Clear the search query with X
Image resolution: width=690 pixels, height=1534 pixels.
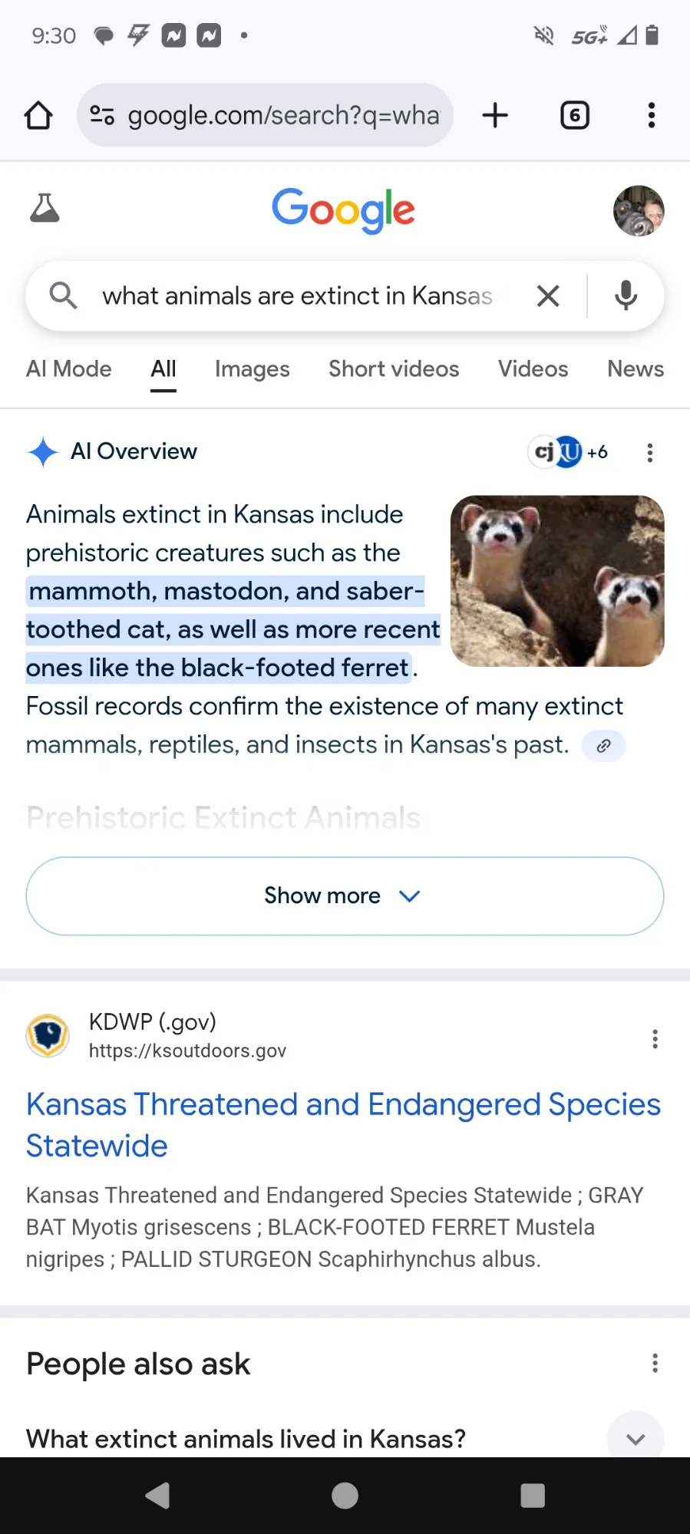(548, 296)
